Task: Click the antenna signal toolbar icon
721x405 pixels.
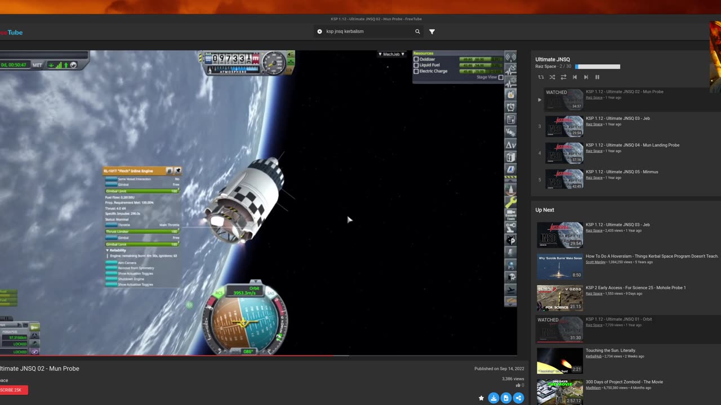Action: pos(510,57)
